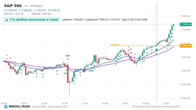Screen dimensions: 196x110
Task: Click the low value 'L 7 690.30'
Action: pos(40,10)
